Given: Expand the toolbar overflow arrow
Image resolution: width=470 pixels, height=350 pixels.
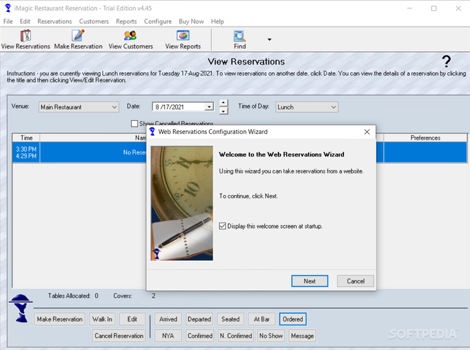Looking at the screenshot, I should pos(270,39).
